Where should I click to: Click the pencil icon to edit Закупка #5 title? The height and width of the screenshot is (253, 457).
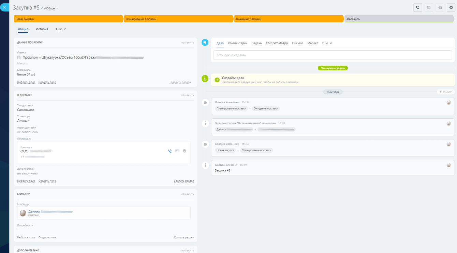(x=42, y=8)
